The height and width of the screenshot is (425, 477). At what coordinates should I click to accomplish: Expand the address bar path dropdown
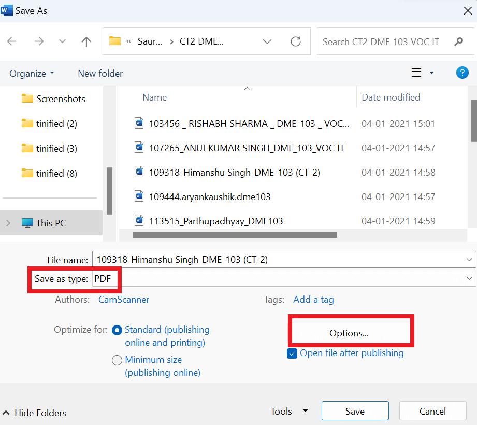[x=267, y=41]
